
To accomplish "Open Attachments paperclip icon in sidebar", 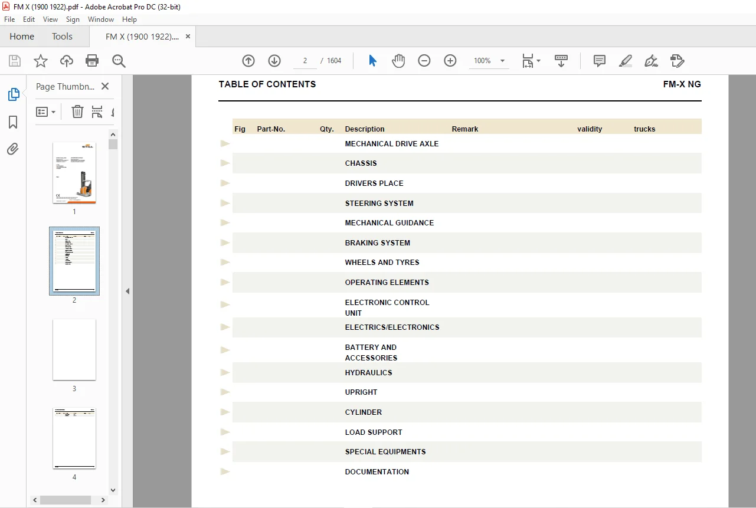I will pyautogui.click(x=13, y=149).
